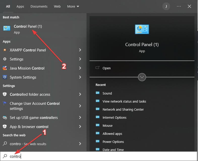
Task: Select Set up USB game controllers text
Action: coord(34,118)
